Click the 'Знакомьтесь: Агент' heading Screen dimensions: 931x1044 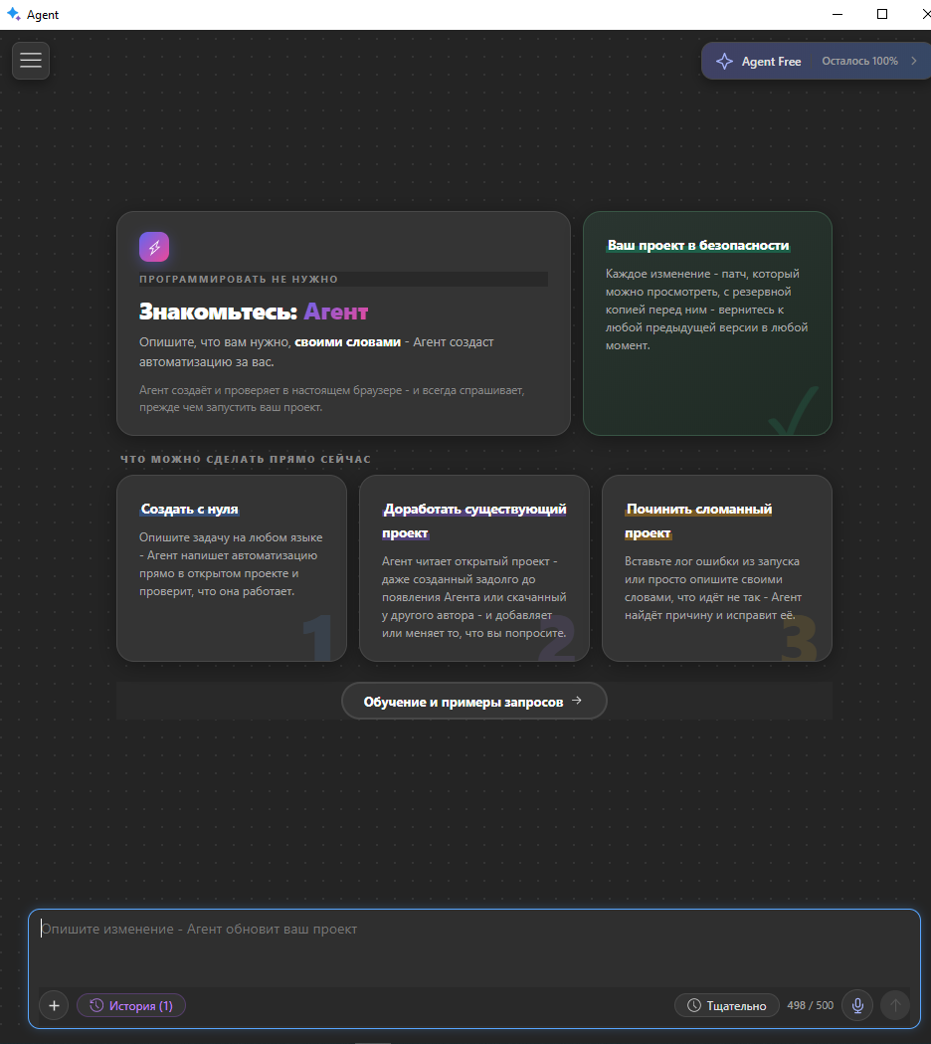coord(254,312)
